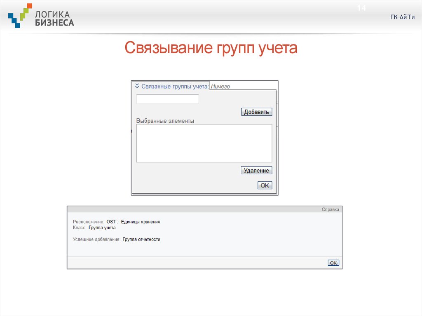Click the Выбранные элементы label
This screenshot has width=422, height=316.
(165, 120)
